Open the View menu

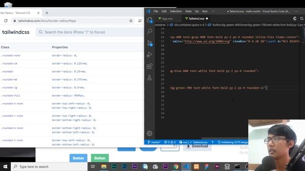click(x=188, y=11)
